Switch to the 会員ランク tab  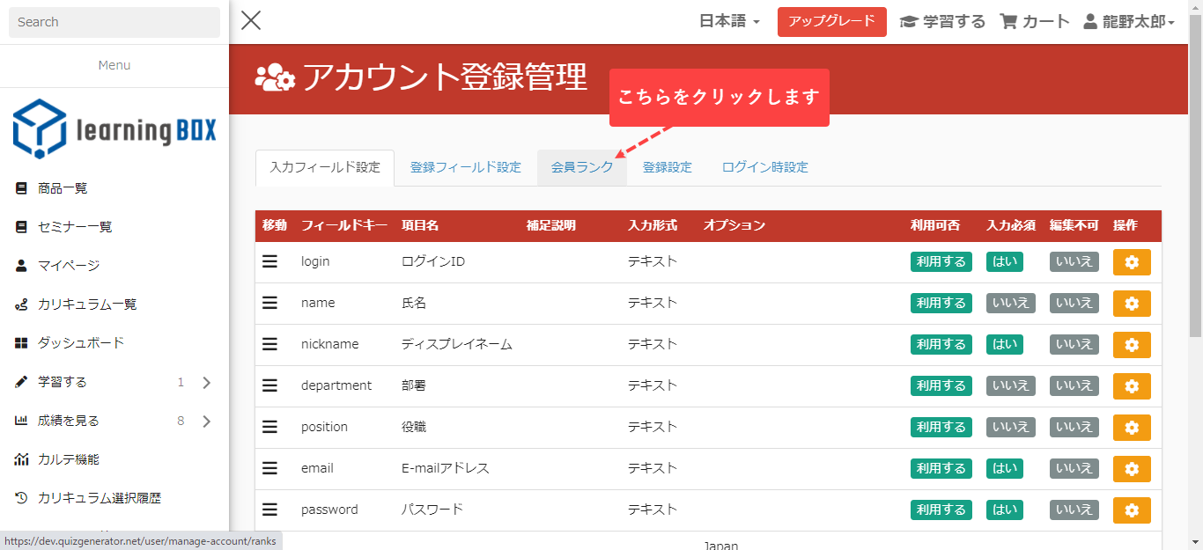coord(581,167)
